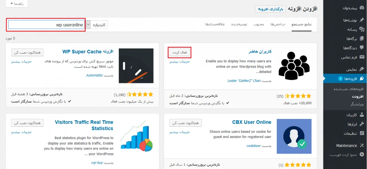The width and height of the screenshot is (367, 169).
Task: Click the افزونه‌ها plug icon
Action: click(x=362, y=79)
